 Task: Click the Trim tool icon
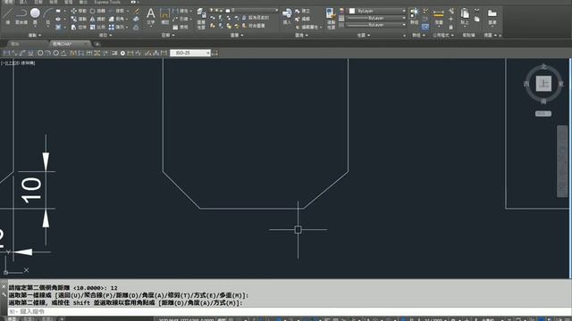point(116,11)
